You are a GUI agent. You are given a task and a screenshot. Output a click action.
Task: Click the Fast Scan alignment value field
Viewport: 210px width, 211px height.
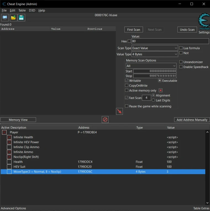(x=146, y=98)
